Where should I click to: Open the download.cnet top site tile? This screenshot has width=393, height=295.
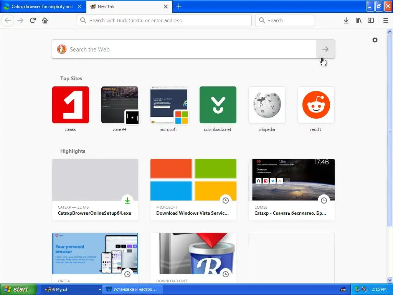218,105
